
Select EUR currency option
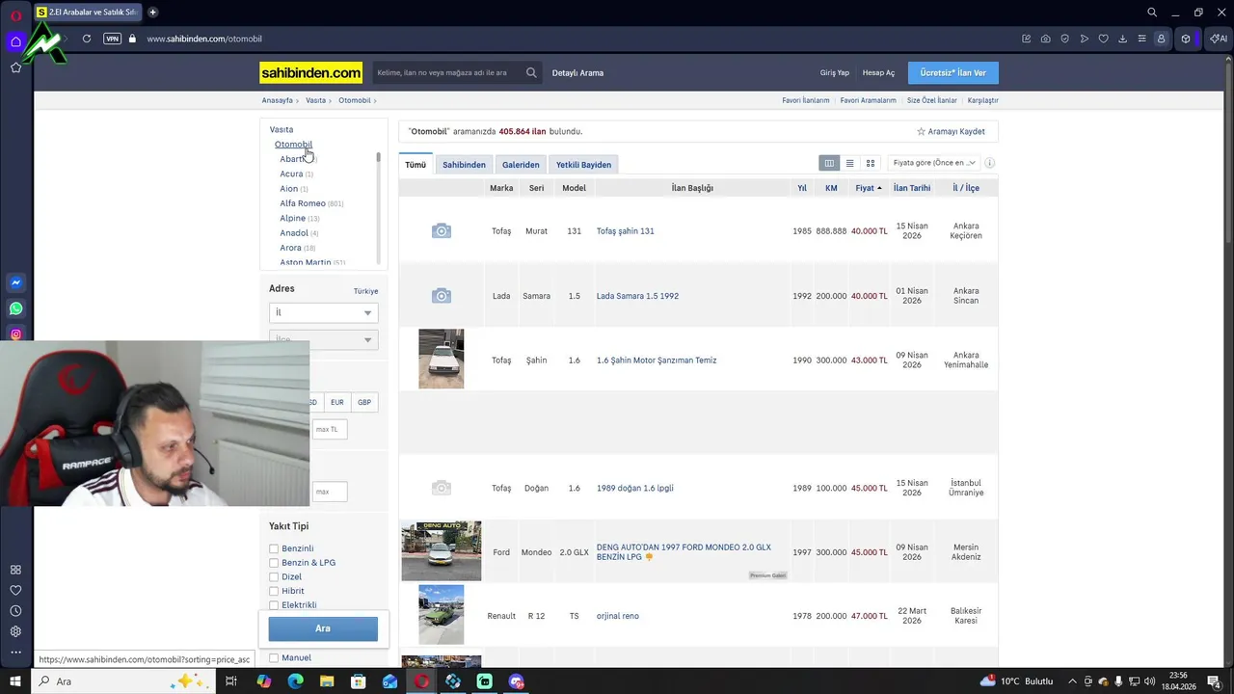click(336, 402)
